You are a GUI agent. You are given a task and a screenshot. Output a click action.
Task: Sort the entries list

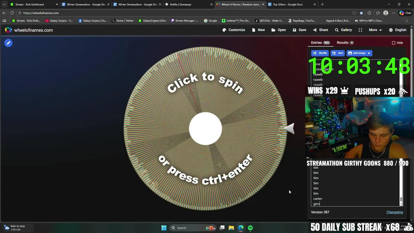tap(338, 53)
